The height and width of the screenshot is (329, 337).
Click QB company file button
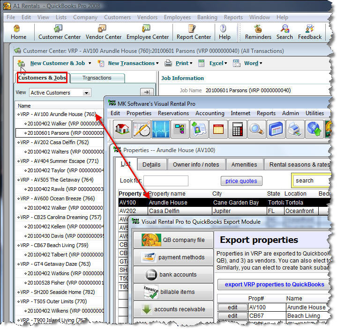pyautogui.click(x=173, y=240)
